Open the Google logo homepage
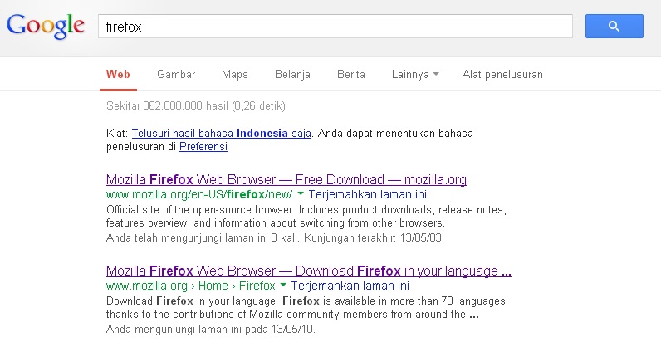 pyautogui.click(x=46, y=26)
